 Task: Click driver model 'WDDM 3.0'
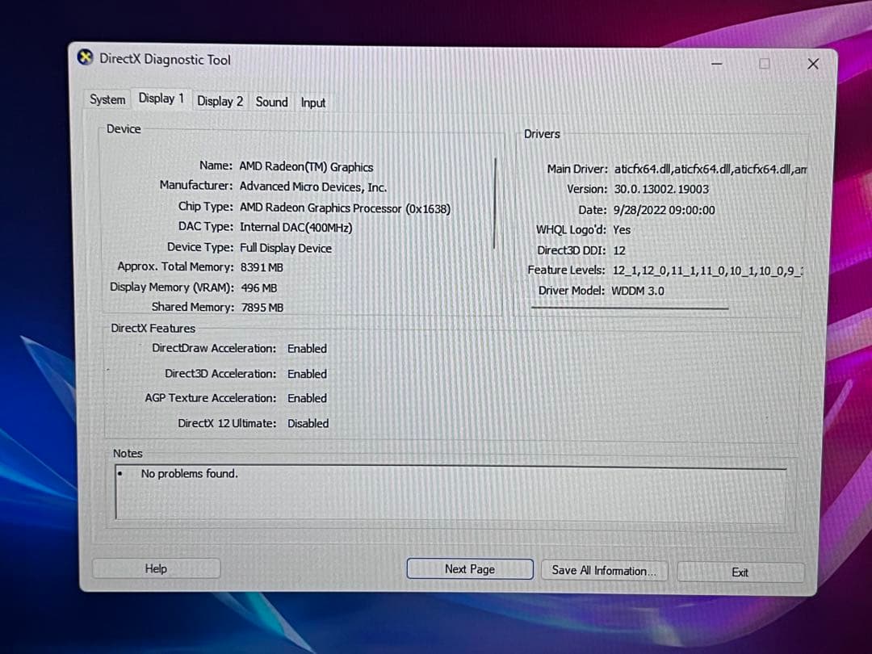click(638, 291)
